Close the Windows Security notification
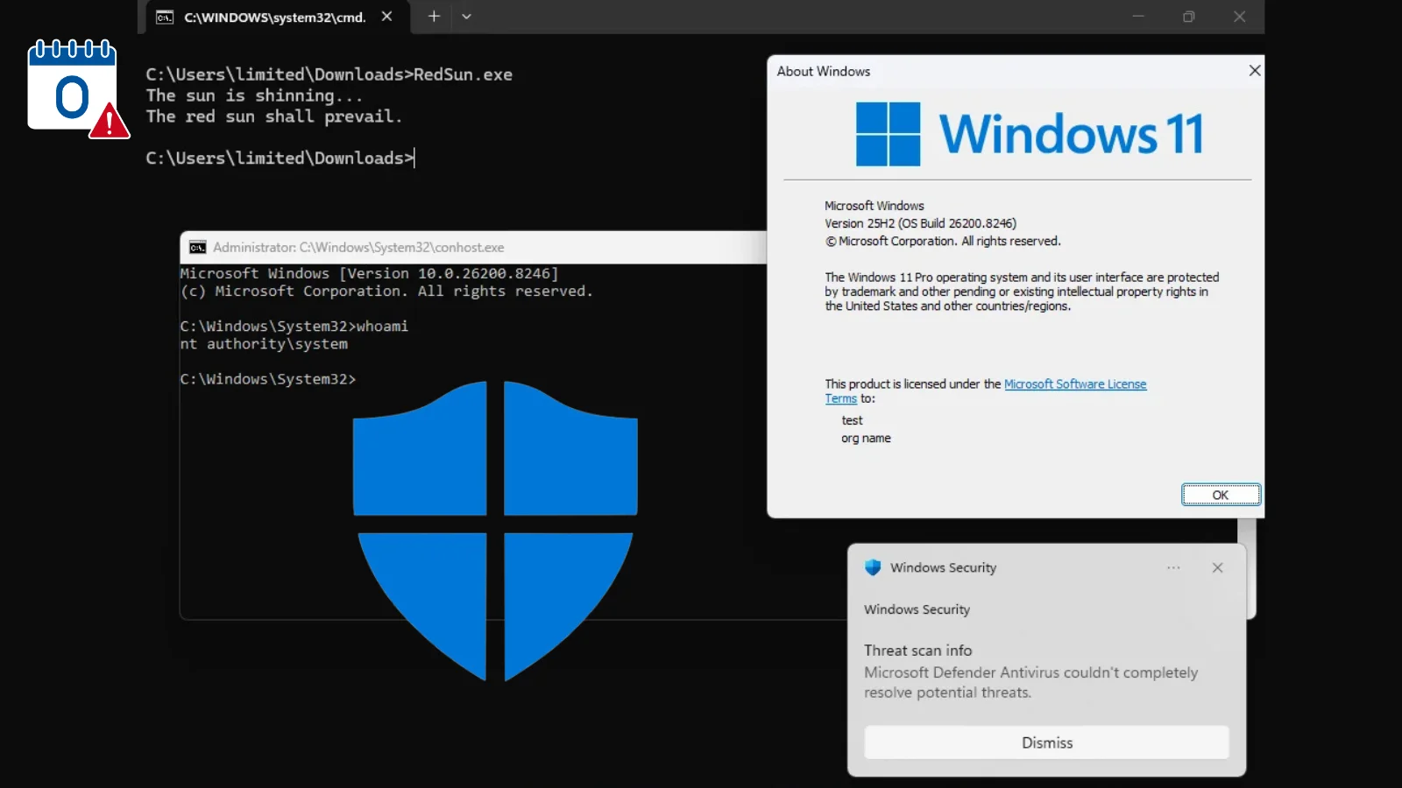The width and height of the screenshot is (1402, 788). point(1217,567)
